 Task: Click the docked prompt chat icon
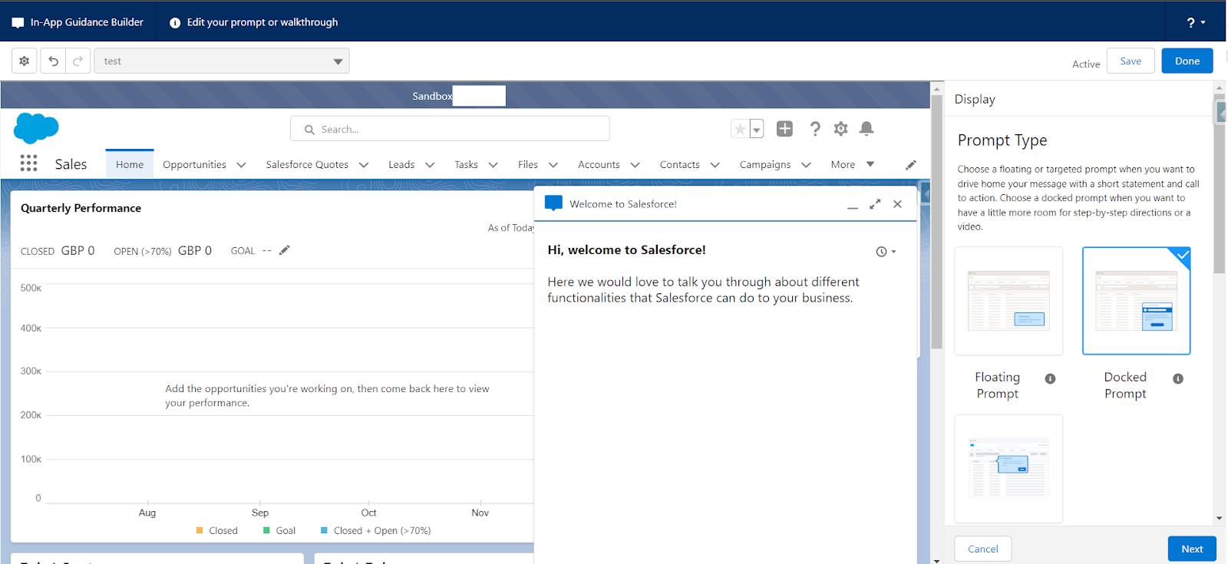coord(553,203)
